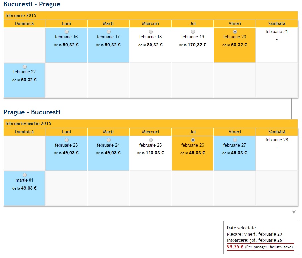Click the 110,03 € return fare
The width and height of the screenshot is (302, 258).
(155, 153)
